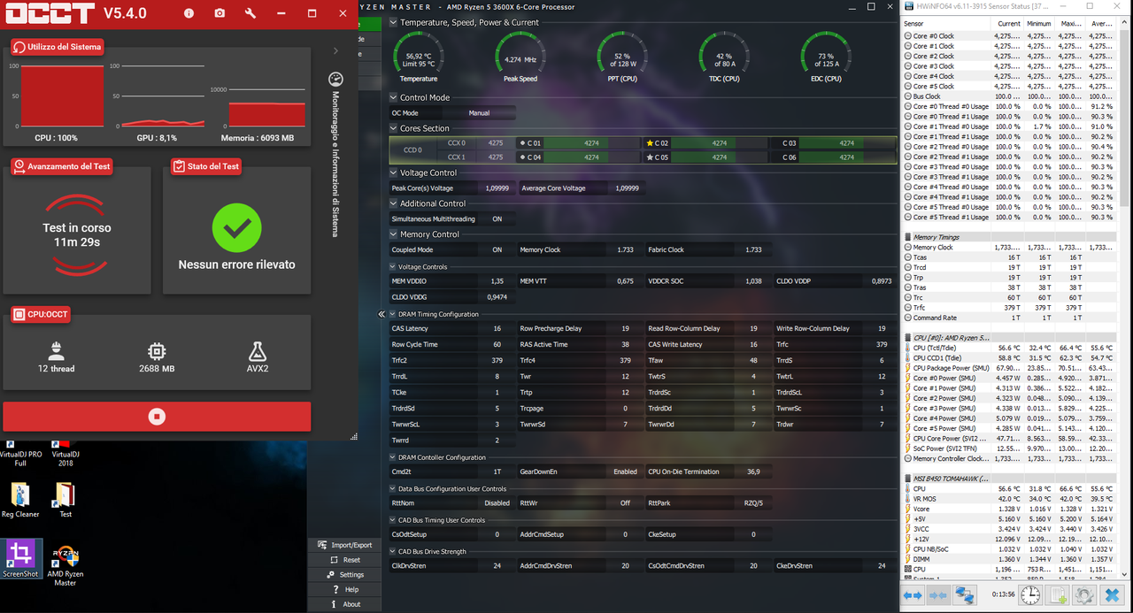Open Help in Ryzen Master sidebar

click(x=343, y=589)
